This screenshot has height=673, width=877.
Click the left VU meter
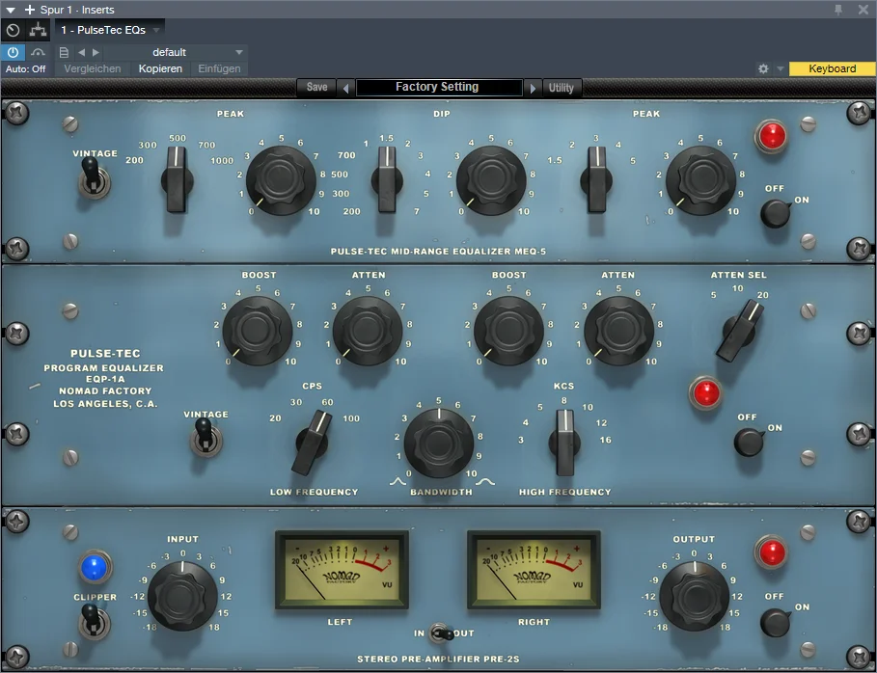pyautogui.click(x=342, y=570)
